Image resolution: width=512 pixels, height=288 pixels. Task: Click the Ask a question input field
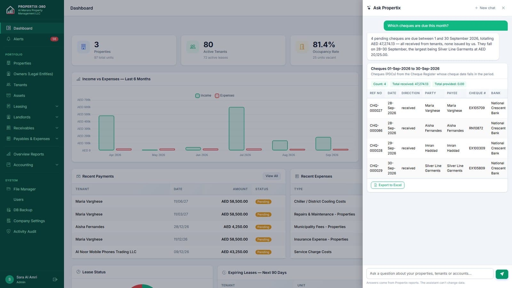pos(429,274)
